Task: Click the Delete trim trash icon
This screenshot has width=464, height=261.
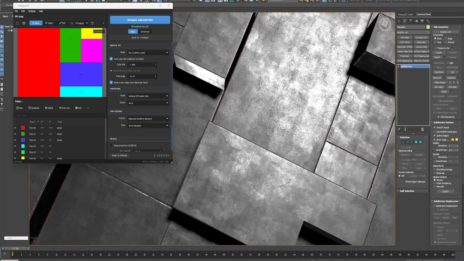Action: point(49,108)
